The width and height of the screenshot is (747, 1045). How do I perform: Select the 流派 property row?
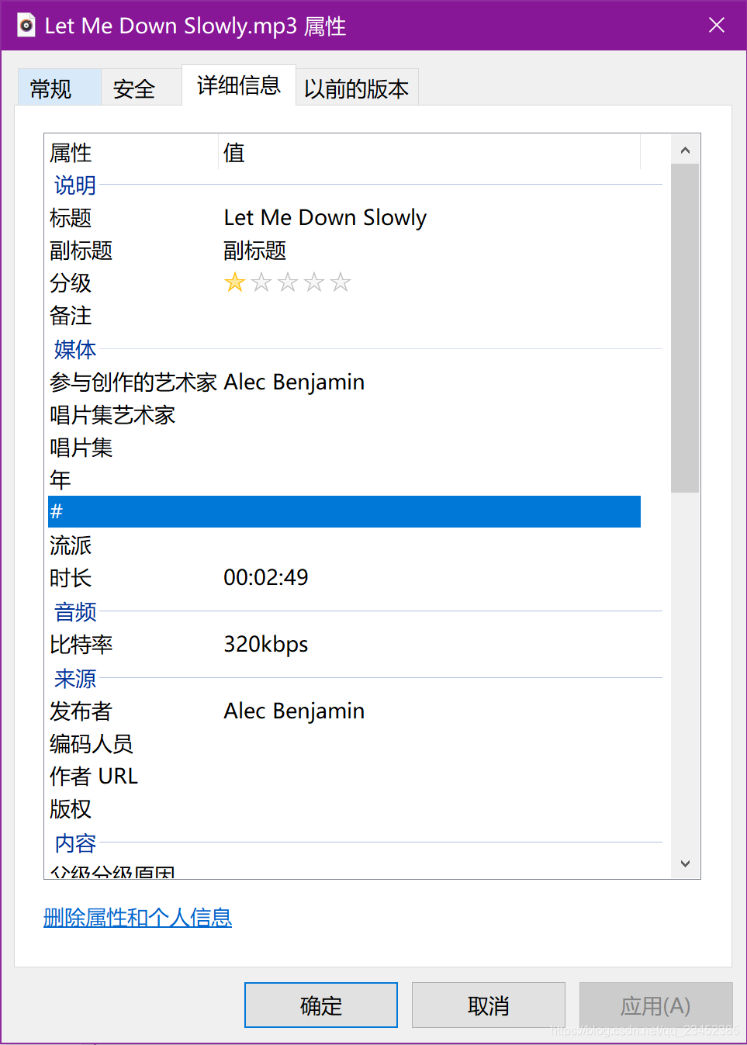pyautogui.click(x=344, y=545)
